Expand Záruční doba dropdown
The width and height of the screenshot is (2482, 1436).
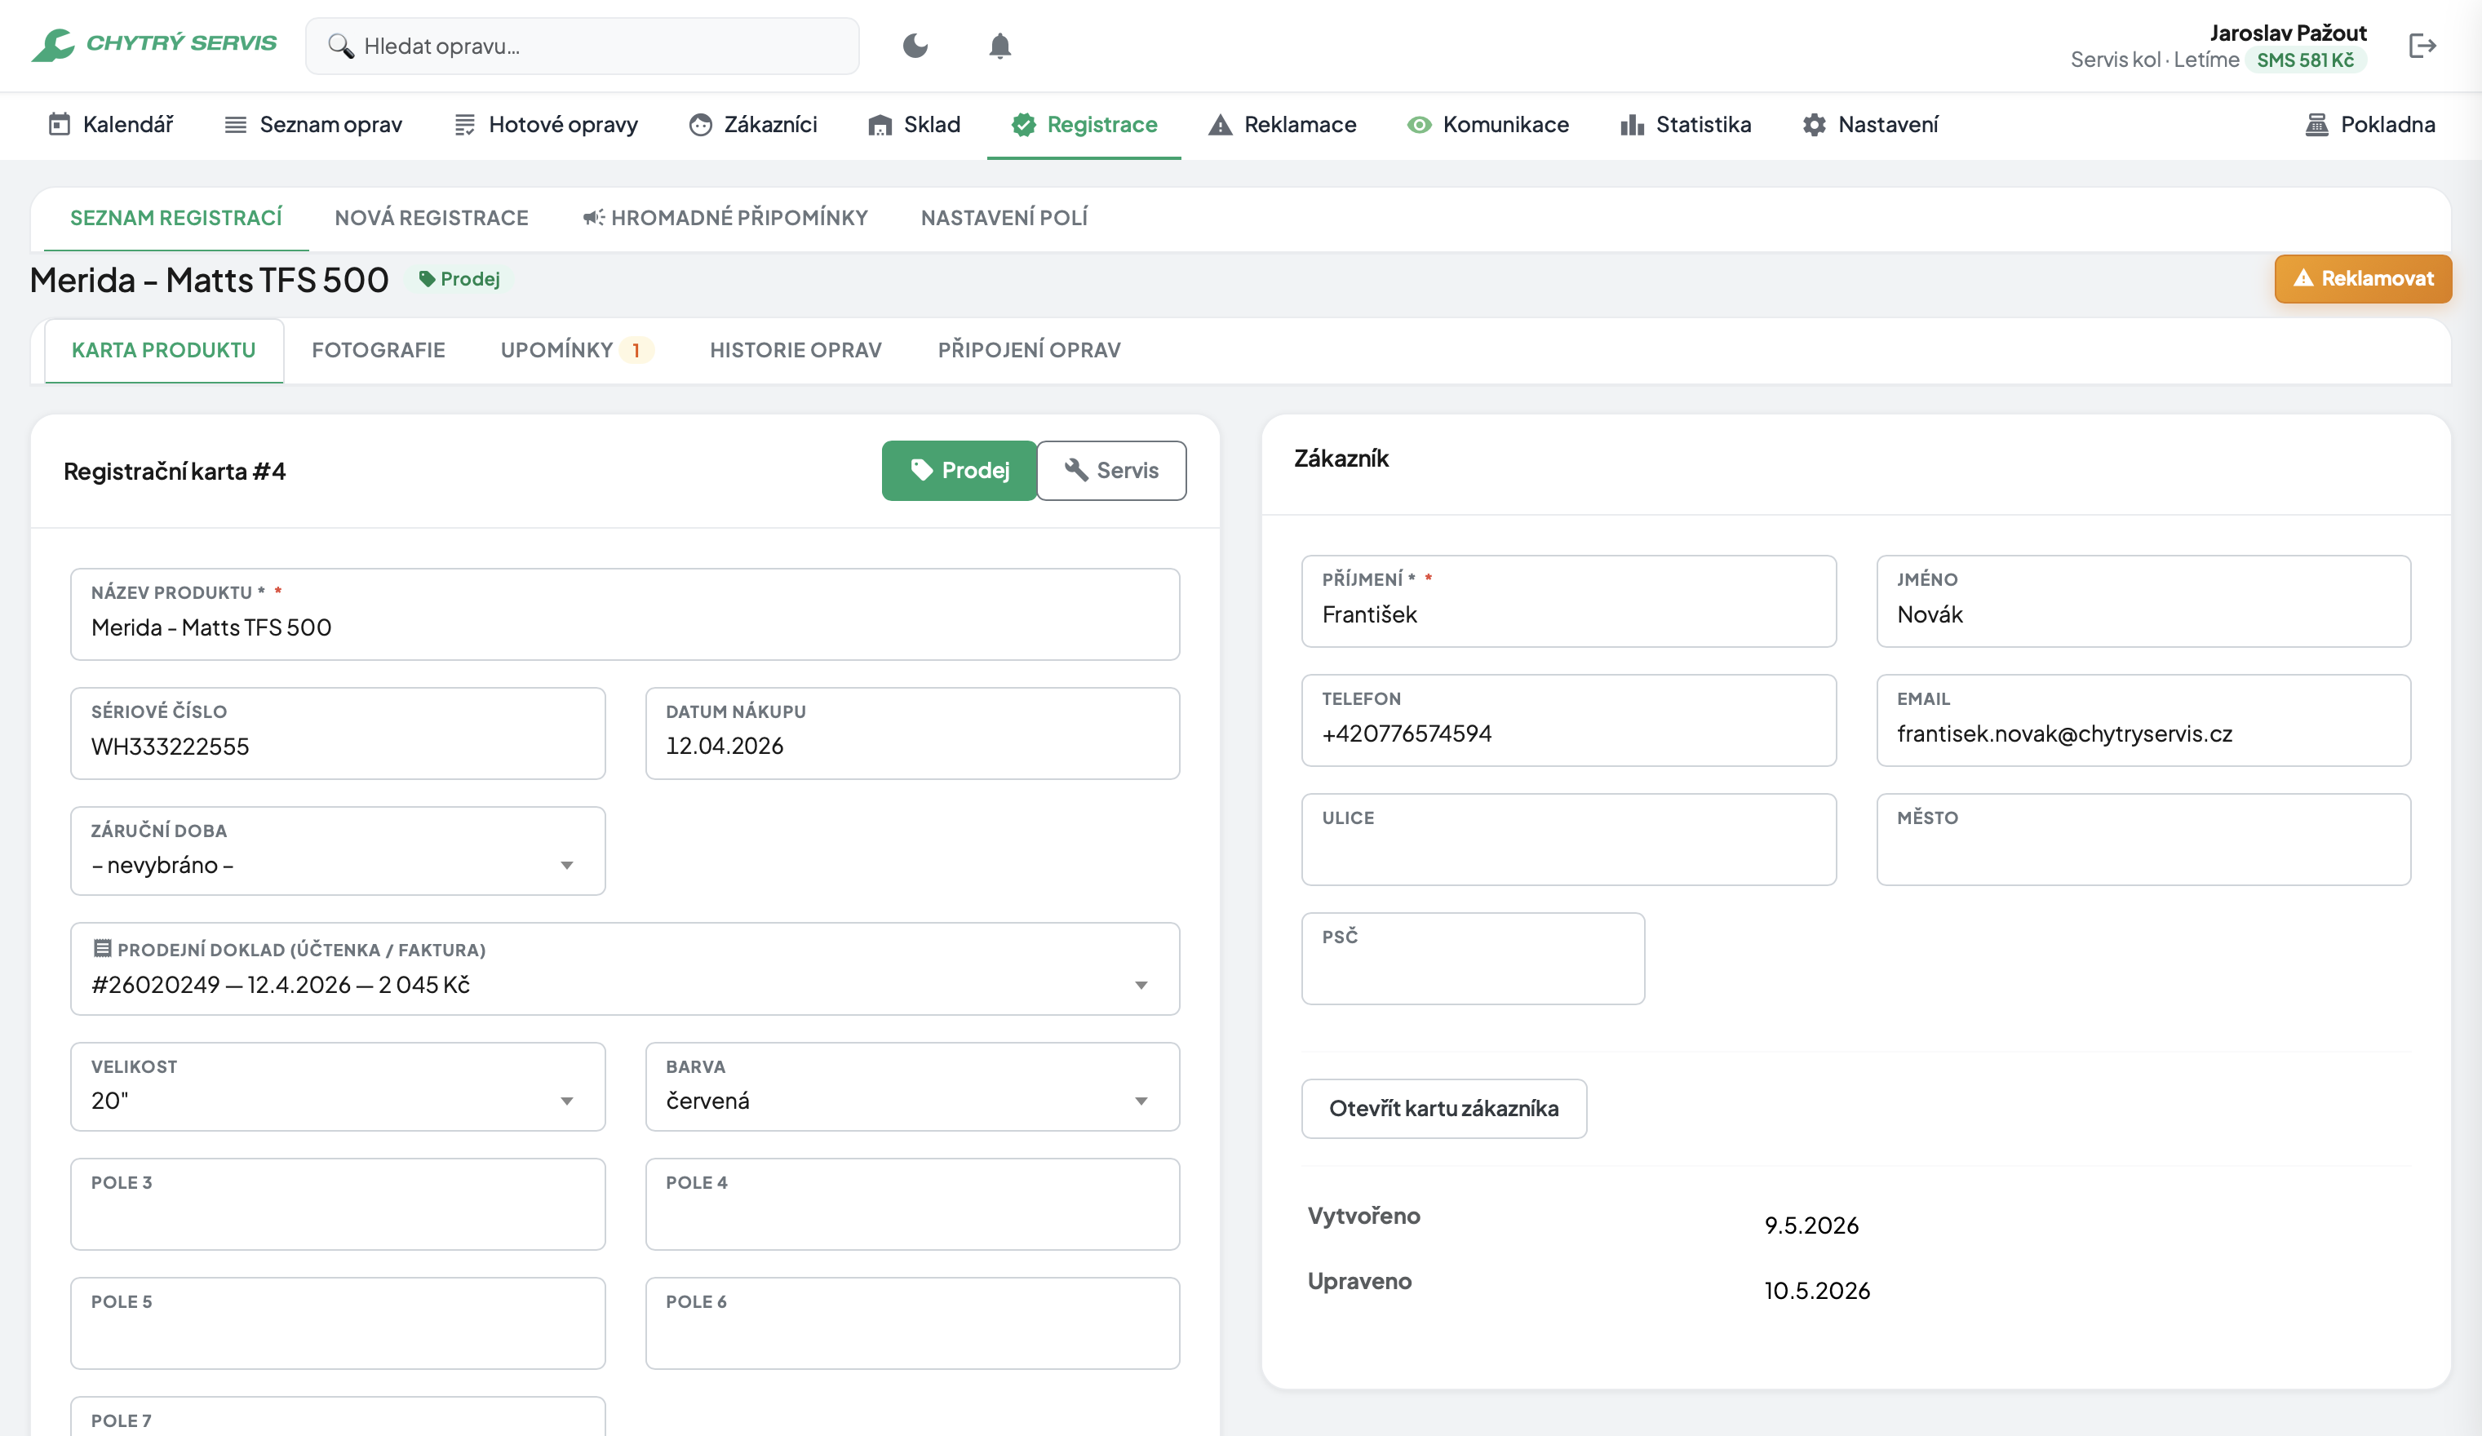pyautogui.click(x=338, y=851)
